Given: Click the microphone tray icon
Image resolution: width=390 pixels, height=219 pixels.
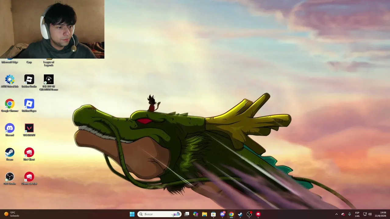Looking at the screenshot, I should coord(349,214).
